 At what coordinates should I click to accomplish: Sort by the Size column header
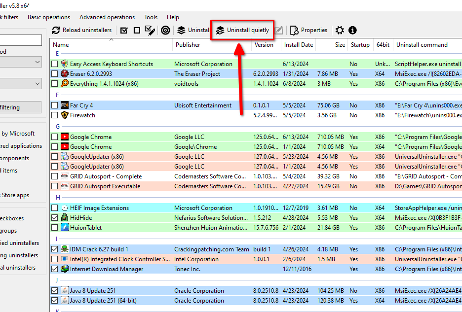click(332, 45)
